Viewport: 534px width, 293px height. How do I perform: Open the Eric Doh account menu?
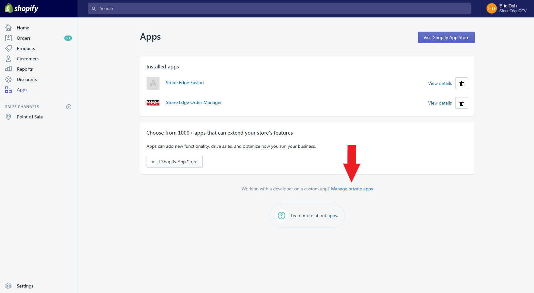[x=508, y=8]
